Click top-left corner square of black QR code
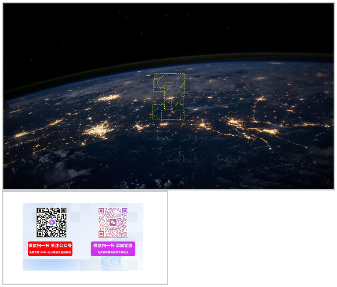The height and width of the screenshot is (287, 337). [x=40, y=211]
